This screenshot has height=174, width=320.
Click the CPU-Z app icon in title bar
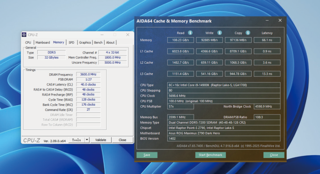coord(24,35)
